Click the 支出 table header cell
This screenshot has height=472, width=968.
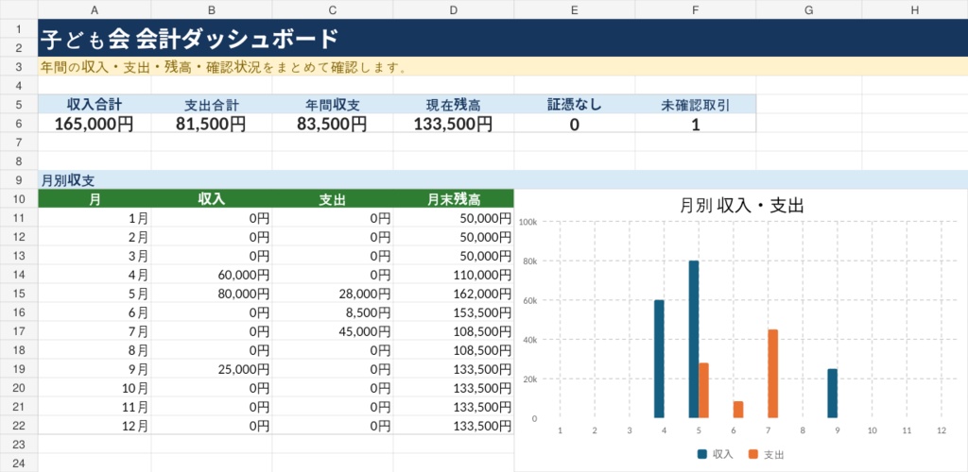point(333,199)
